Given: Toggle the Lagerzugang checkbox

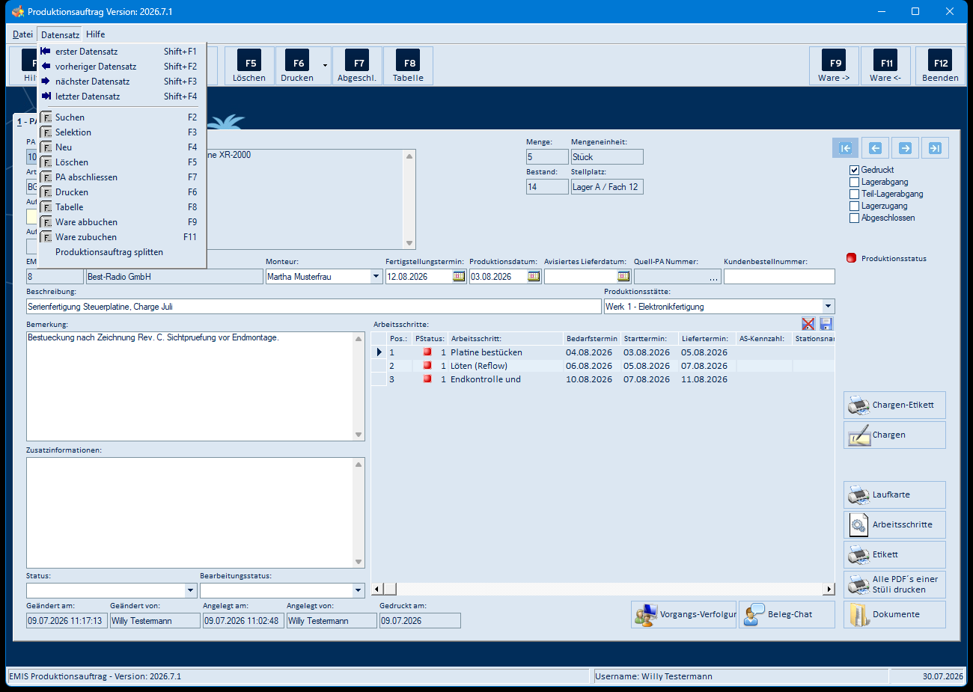Looking at the screenshot, I should (854, 206).
